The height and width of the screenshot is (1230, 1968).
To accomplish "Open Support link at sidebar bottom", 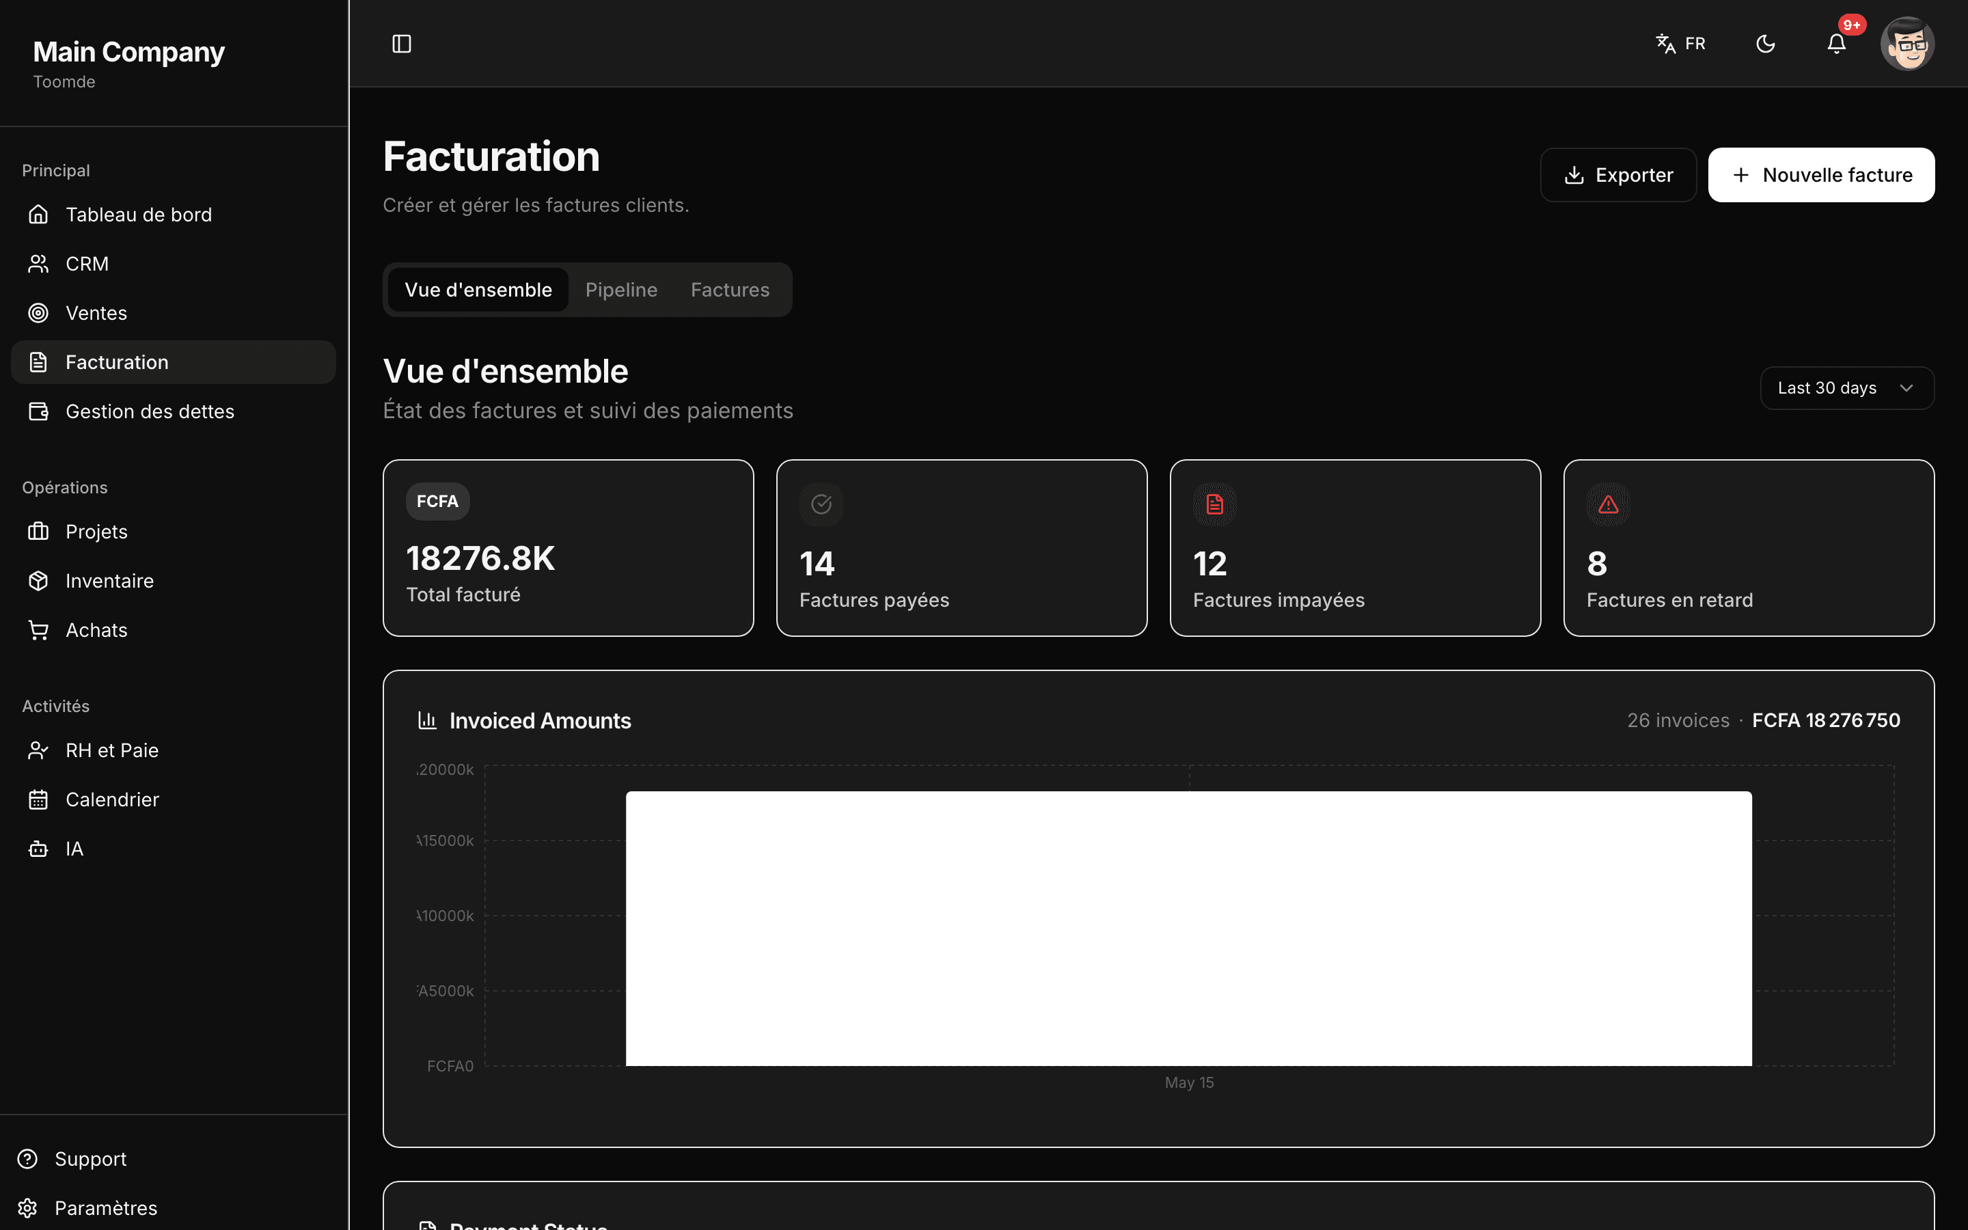I will [x=90, y=1159].
